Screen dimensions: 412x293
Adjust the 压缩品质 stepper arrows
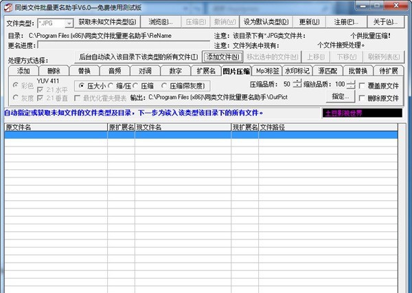coord(297,84)
